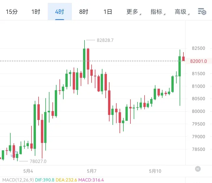Click the 82500 price axis label
The width and height of the screenshot is (212, 183).
point(198,48)
